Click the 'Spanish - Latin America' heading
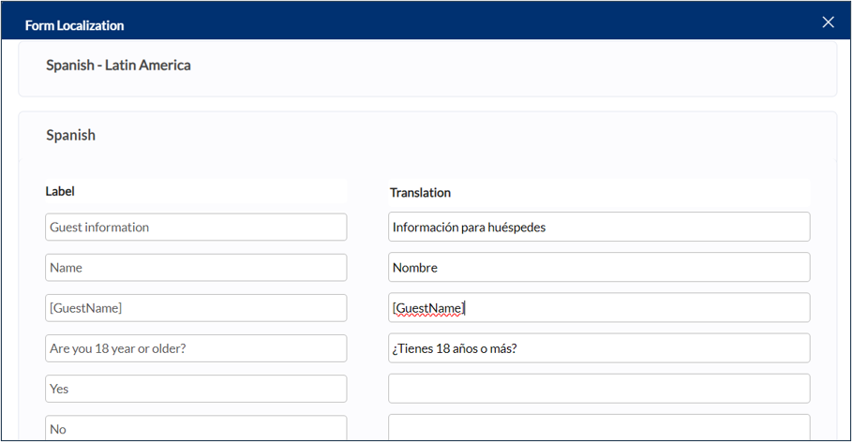Screen dimensions: 852x442 (x=118, y=66)
